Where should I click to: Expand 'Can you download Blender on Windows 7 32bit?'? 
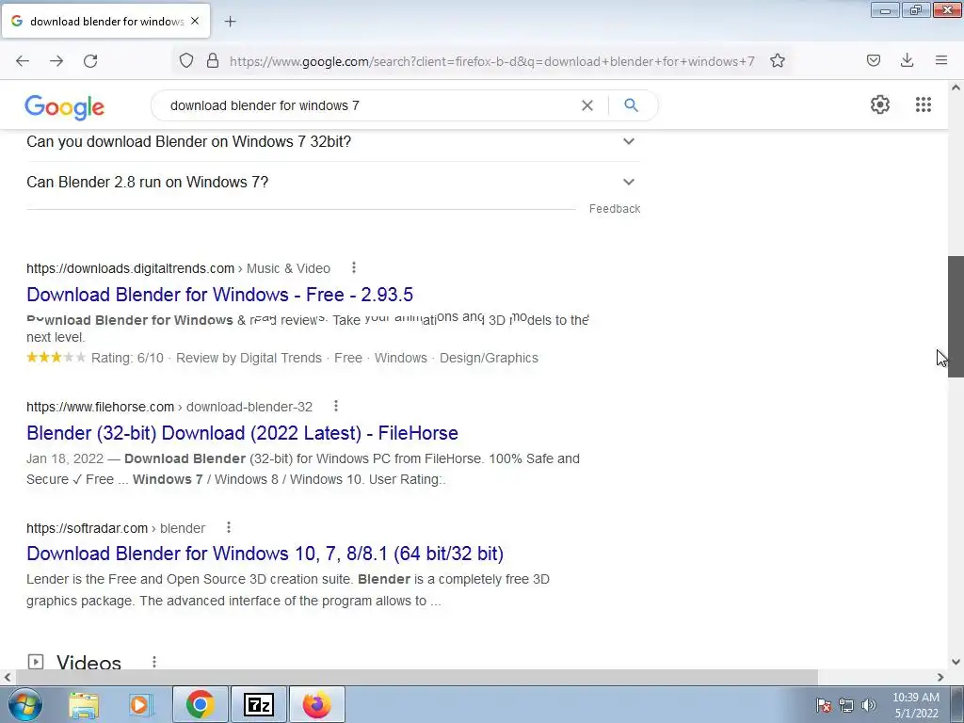point(332,141)
